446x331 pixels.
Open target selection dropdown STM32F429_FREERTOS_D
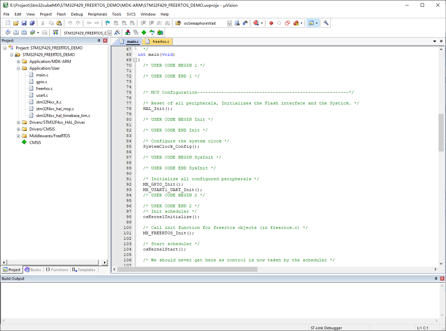(x=110, y=33)
